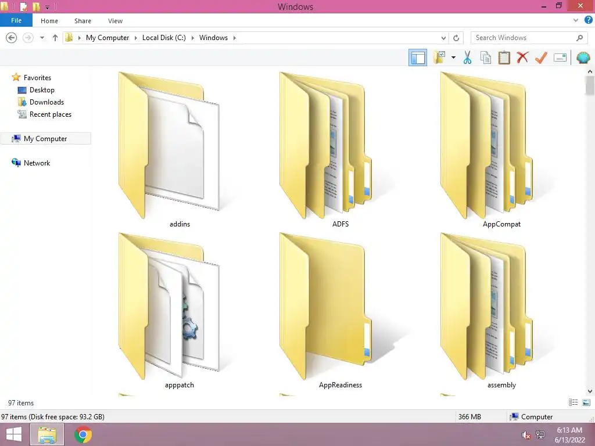Go up one folder level
The width and height of the screenshot is (595, 446).
point(55,38)
